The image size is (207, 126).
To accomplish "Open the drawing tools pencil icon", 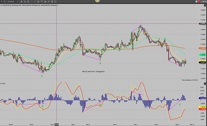I will 25,2.
